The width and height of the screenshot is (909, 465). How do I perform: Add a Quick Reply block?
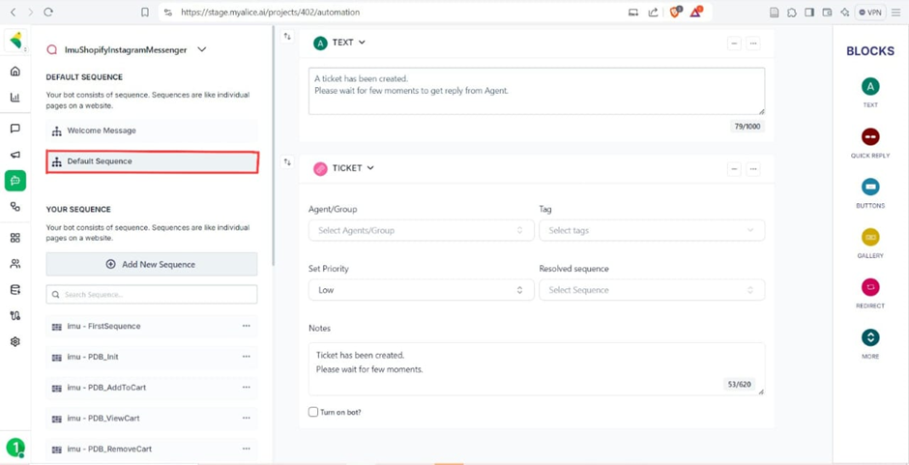pyautogui.click(x=869, y=137)
